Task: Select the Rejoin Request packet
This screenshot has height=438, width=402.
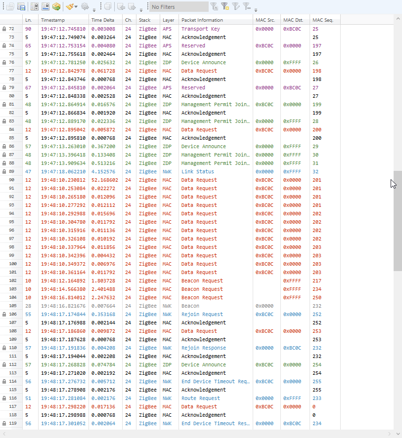Action: coord(202,314)
